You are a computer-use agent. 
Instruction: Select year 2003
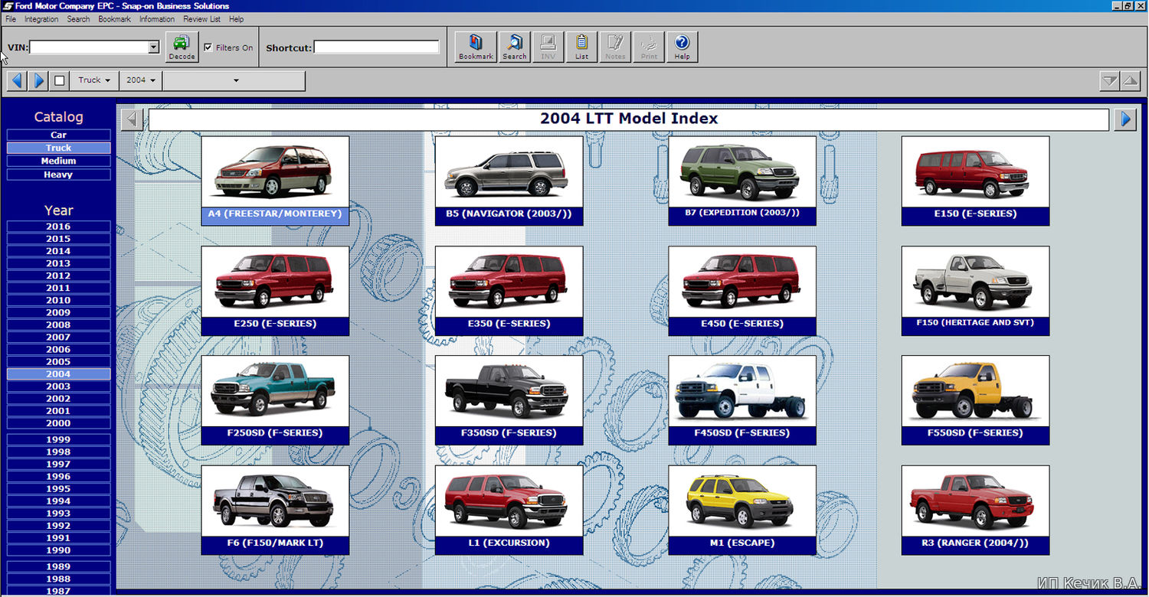pos(59,387)
